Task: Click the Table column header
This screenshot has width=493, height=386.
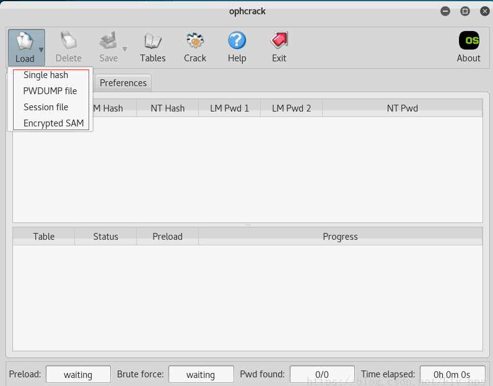Action: click(44, 236)
